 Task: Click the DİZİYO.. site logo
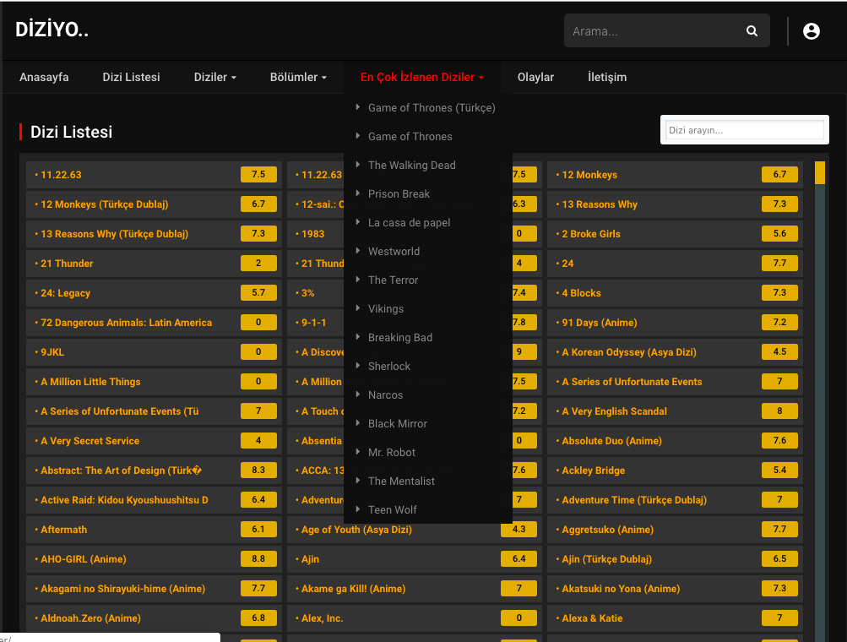tap(52, 30)
